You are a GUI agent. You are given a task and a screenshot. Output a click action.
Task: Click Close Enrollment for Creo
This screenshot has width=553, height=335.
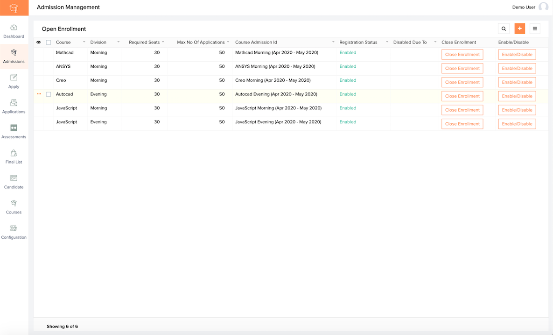(462, 82)
